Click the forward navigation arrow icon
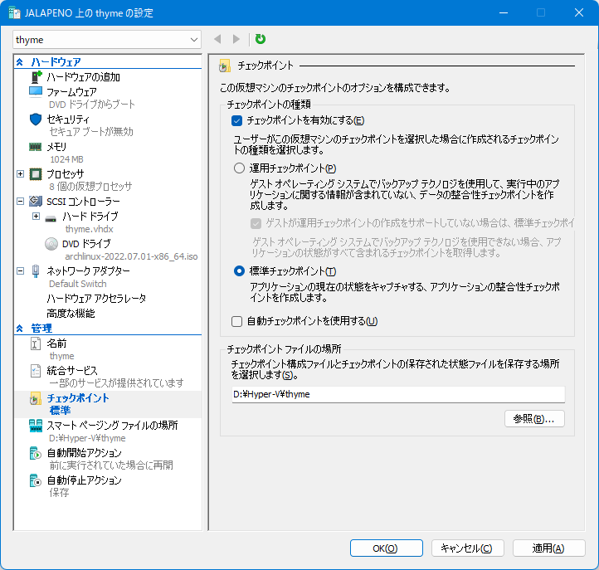Image resolution: width=599 pixels, height=570 pixels. click(236, 39)
